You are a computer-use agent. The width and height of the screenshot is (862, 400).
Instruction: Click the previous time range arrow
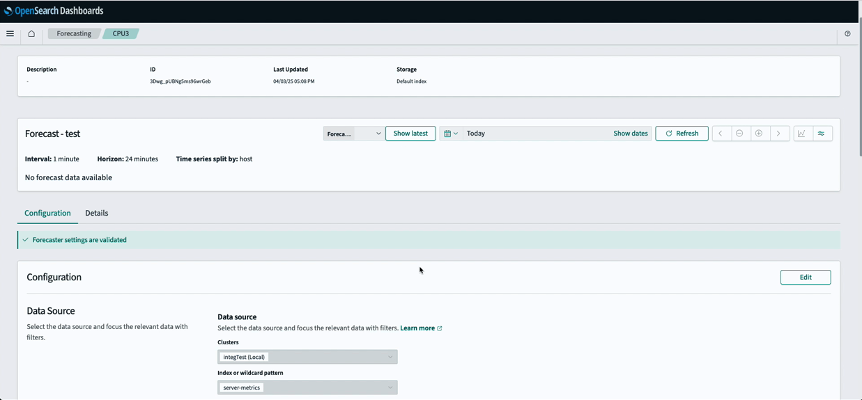click(721, 134)
